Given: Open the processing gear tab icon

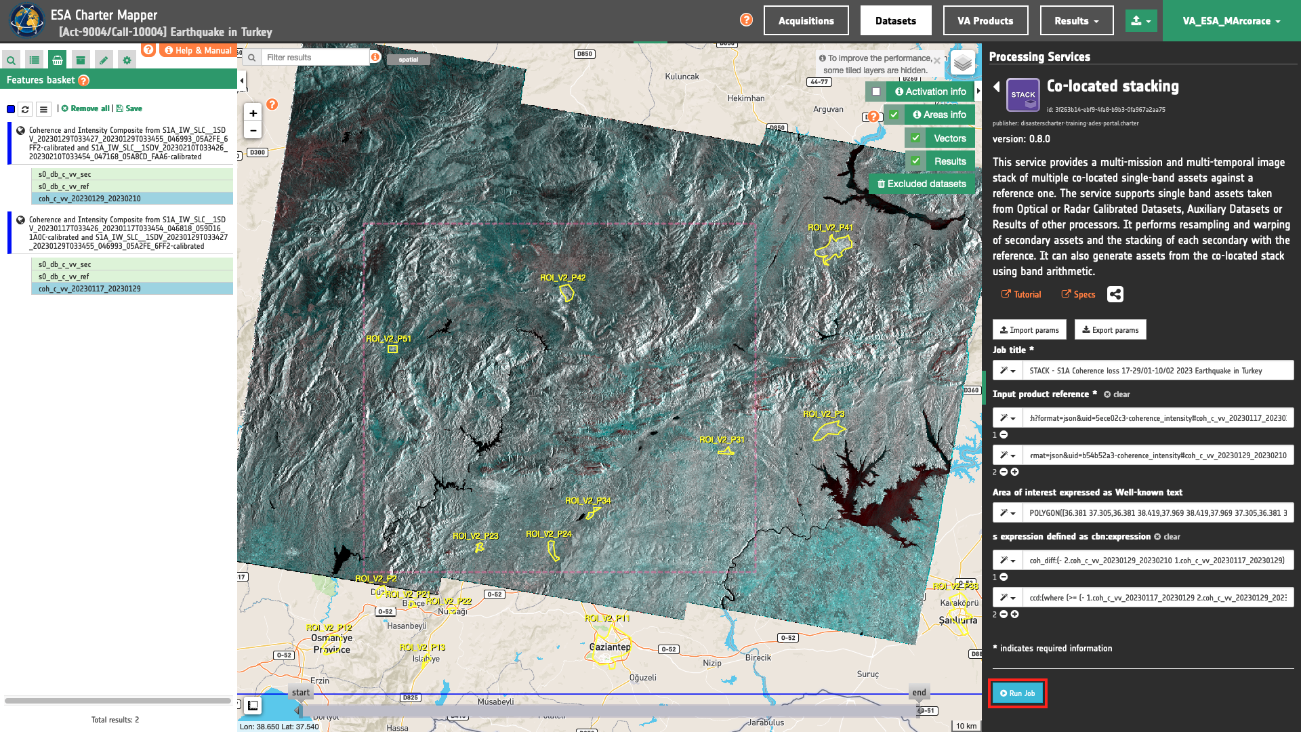Looking at the screenshot, I should point(127,60).
